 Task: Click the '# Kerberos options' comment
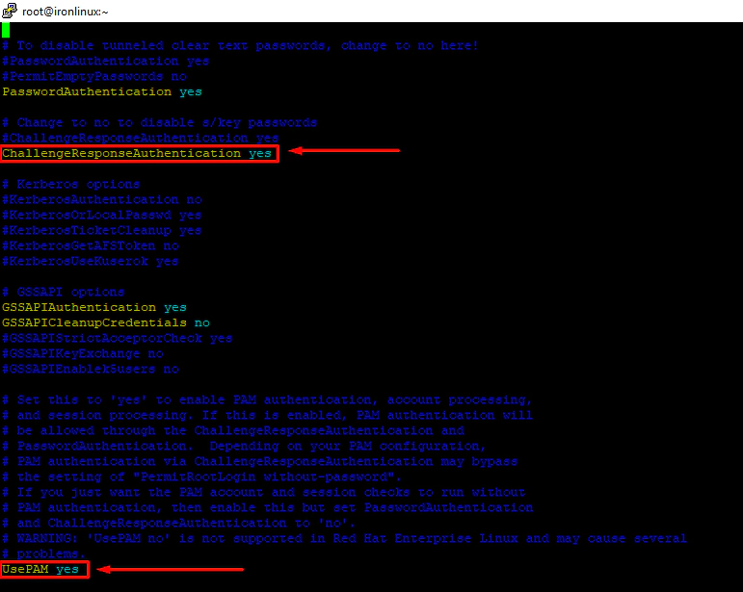70,185
